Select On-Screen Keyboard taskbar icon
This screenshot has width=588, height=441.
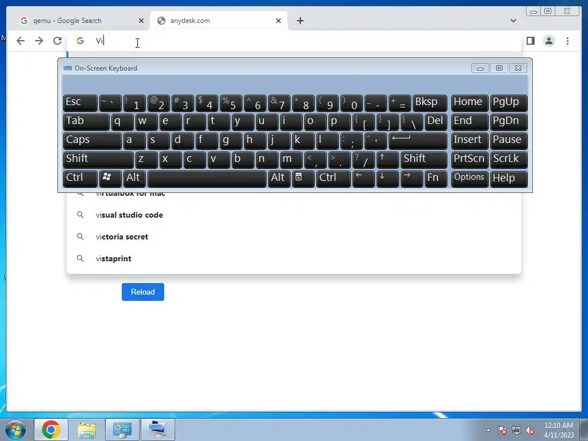click(157, 430)
